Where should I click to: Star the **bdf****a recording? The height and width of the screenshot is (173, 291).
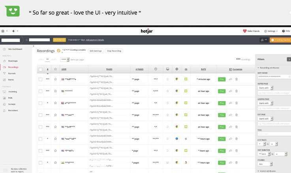[x=55, y=79]
